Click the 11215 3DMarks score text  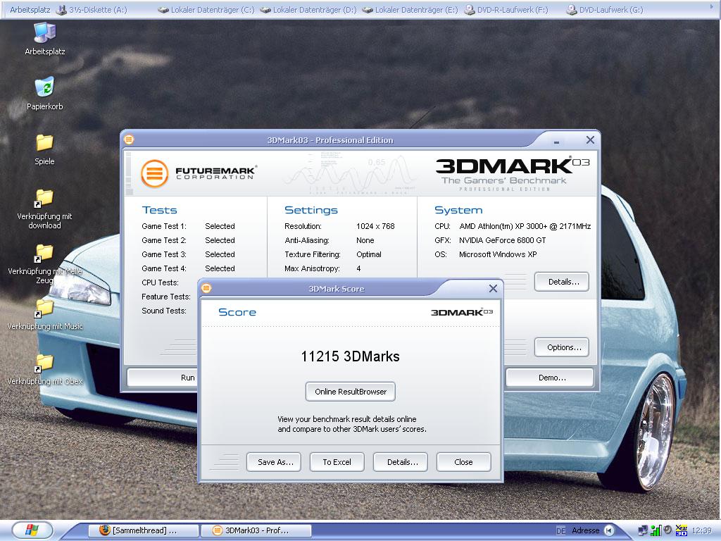pyautogui.click(x=351, y=356)
